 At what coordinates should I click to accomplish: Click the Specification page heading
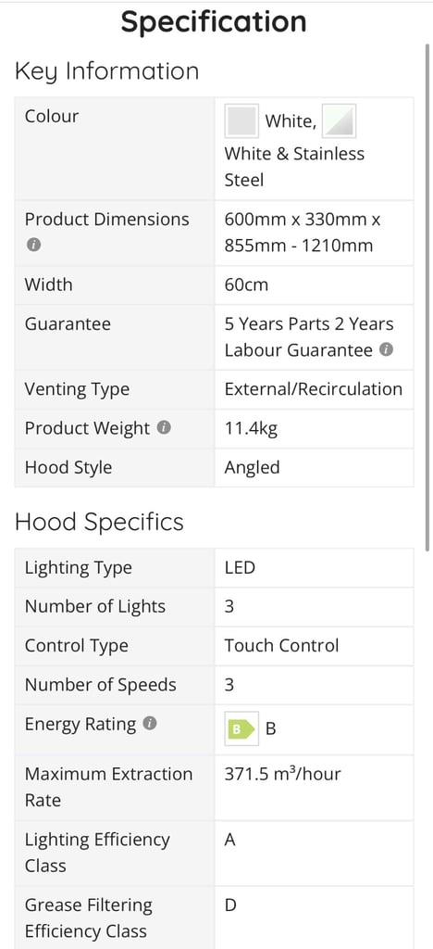click(x=214, y=21)
